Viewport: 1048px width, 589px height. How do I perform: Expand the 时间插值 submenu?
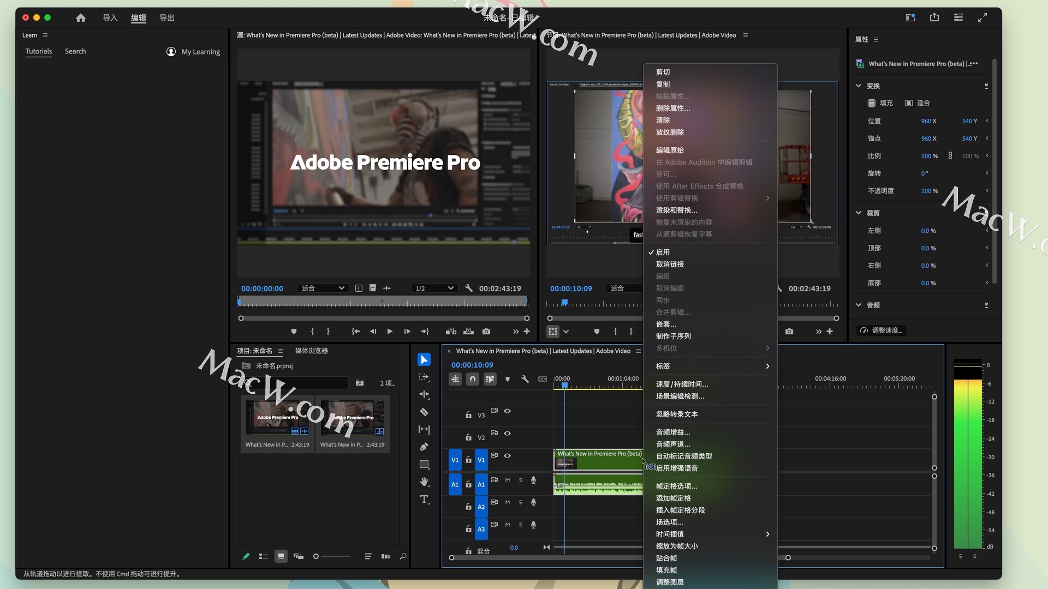[x=710, y=534]
